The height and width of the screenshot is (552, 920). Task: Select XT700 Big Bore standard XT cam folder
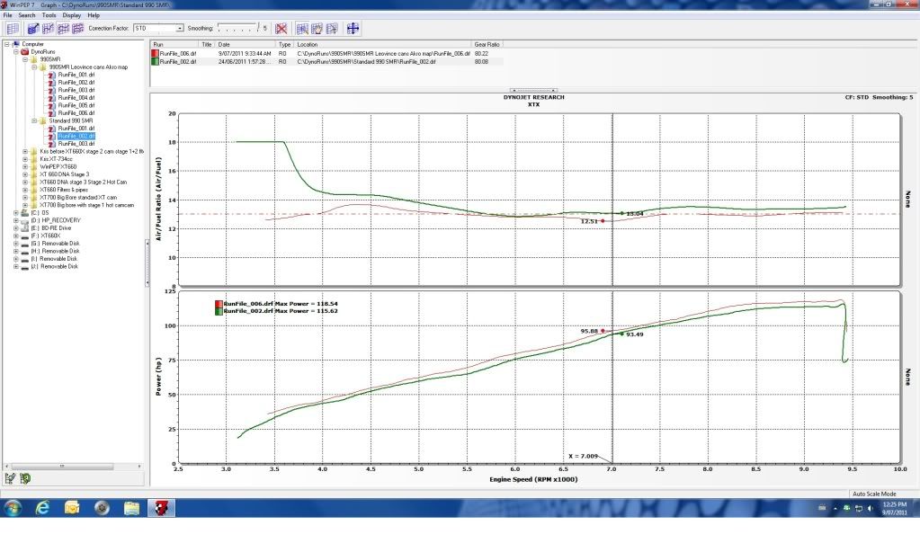click(x=78, y=197)
